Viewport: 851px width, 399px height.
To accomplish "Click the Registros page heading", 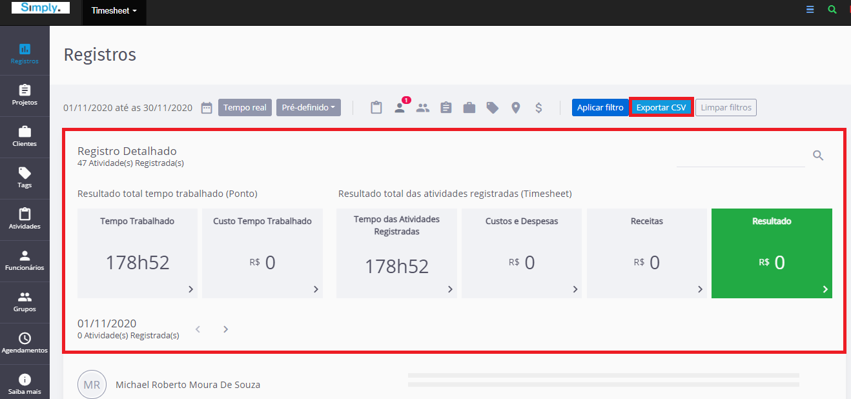I will coord(100,55).
